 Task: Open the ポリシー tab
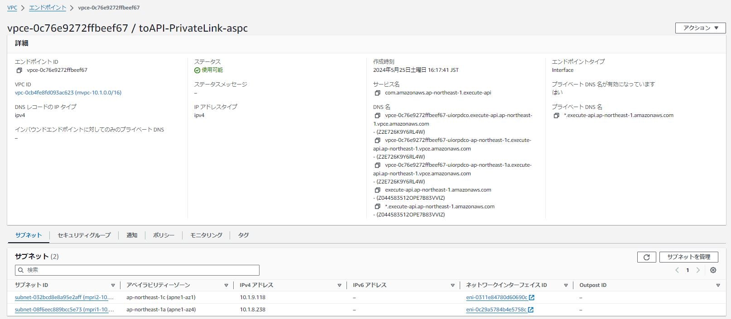pyautogui.click(x=164, y=235)
